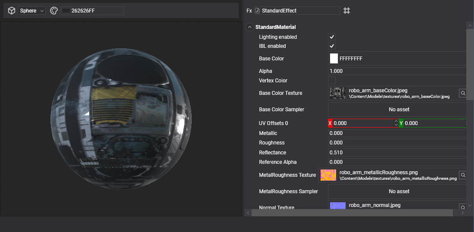Click the StandardEffect file icon
Screen dimensions: 474x232
257,11
